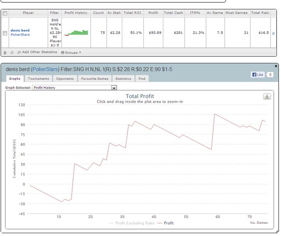Sort by the Av Stake column header
This screenshot has width=281, height=236.
coord(114,13)
